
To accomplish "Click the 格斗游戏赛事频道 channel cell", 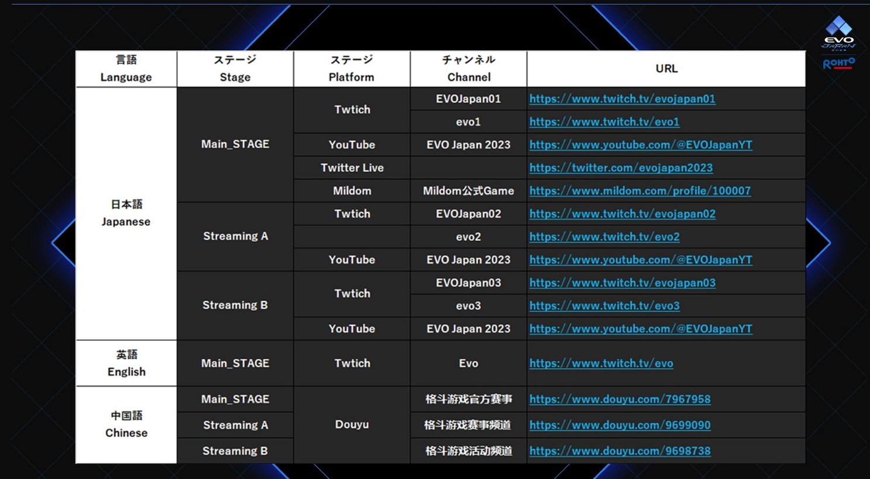I will point(469,425).
